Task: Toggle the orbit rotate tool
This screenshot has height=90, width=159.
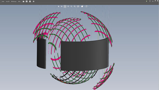Action: point(65,6)
